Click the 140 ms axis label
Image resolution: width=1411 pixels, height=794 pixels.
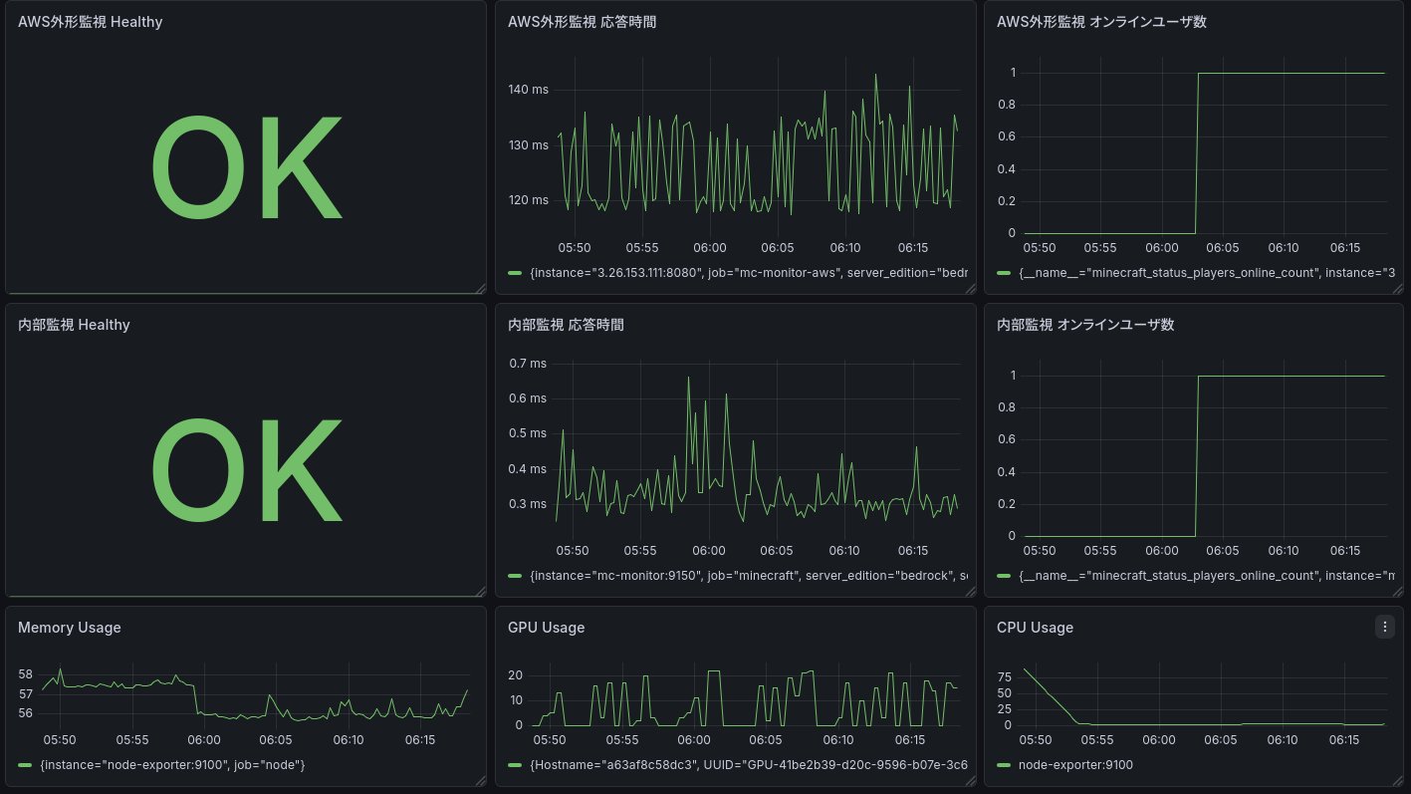529,90
